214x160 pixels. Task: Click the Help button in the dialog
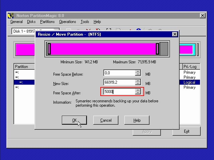pyautogui.click(x=137, y=120)
